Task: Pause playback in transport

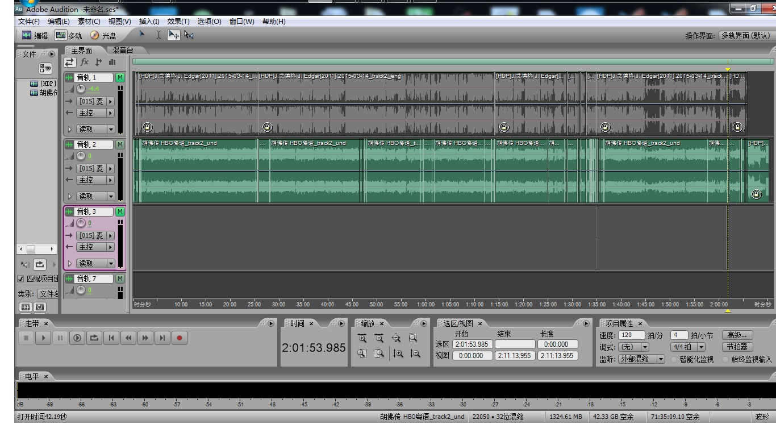Action: pos(60,338)
